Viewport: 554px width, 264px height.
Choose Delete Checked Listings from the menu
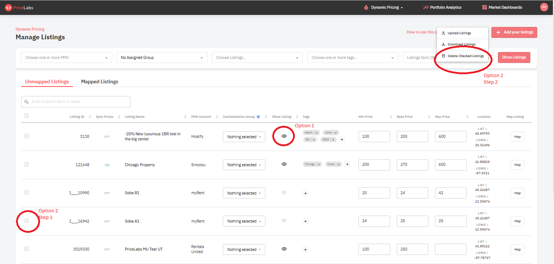[462, 56]
